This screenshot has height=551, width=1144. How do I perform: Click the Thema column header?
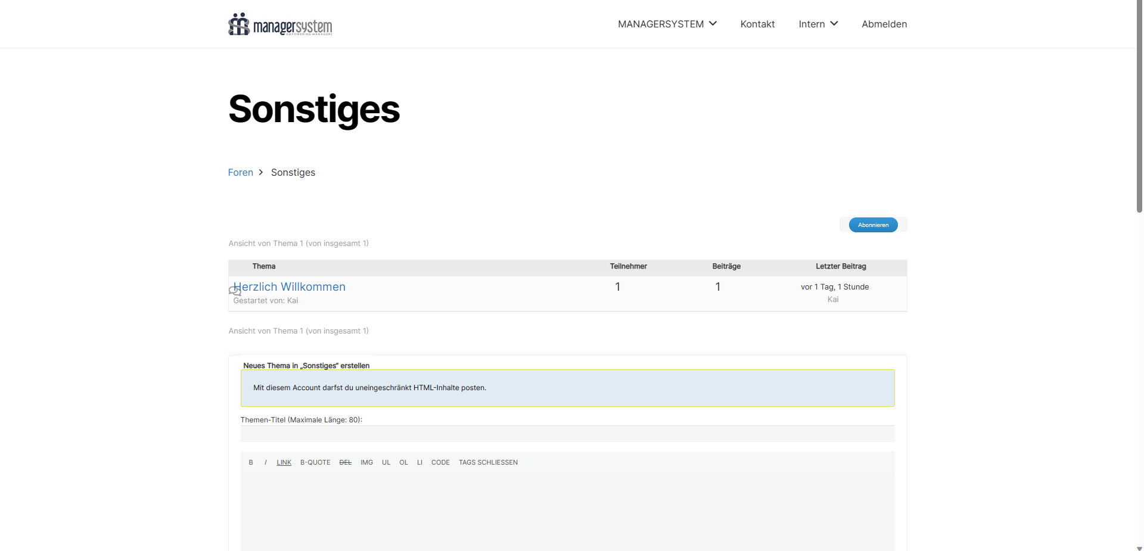click(x=264, y=266)
